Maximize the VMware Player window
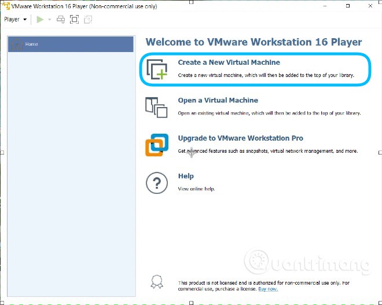The width and height of the screenshot is (382, 305). (348, 6)
